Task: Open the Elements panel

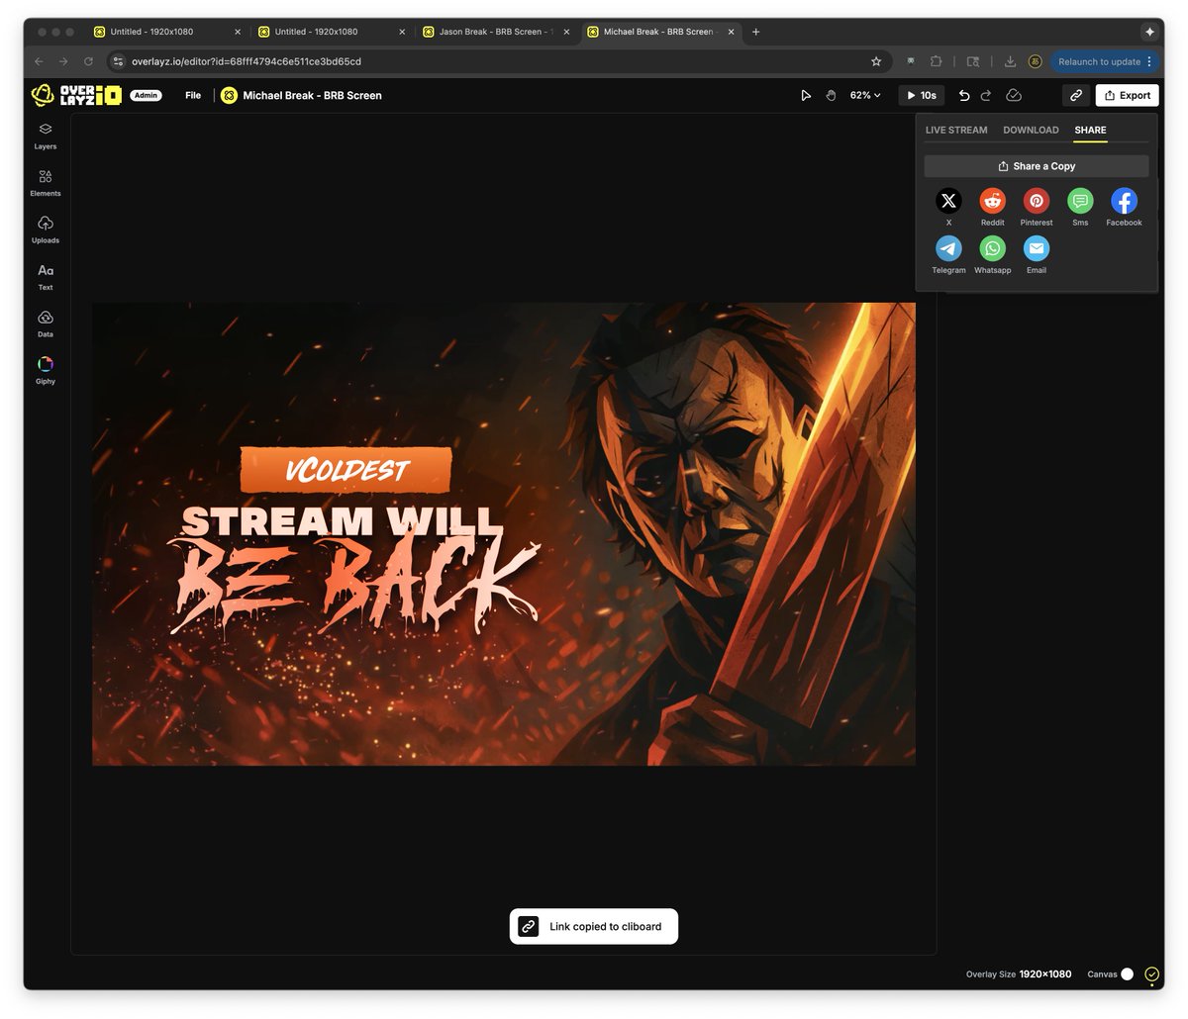Action: 46,183
